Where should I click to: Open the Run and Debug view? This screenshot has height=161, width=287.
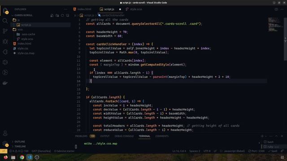point(5,42)
